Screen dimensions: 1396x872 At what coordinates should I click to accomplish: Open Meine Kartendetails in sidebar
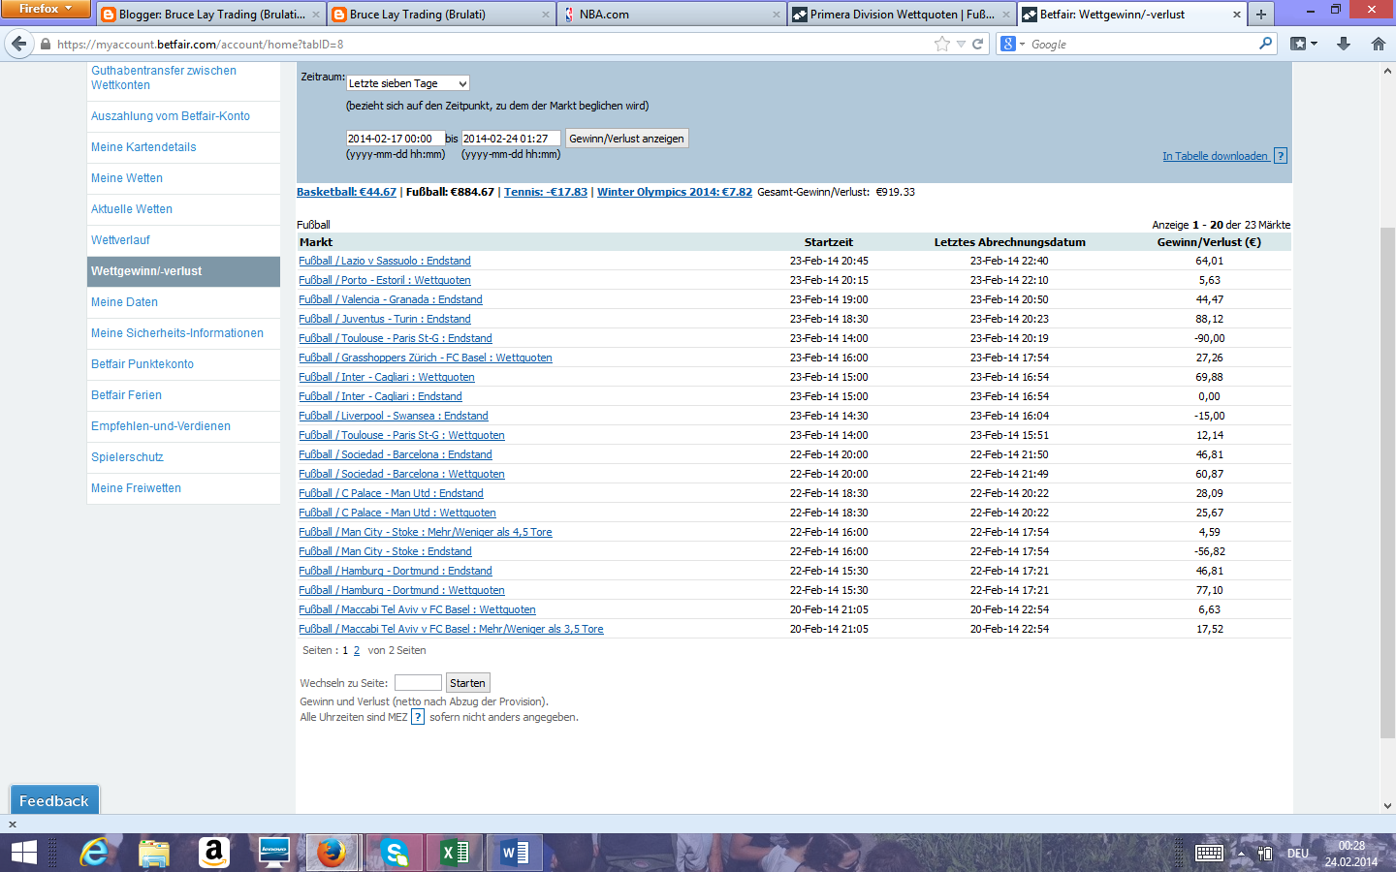(x=143, y=147)
